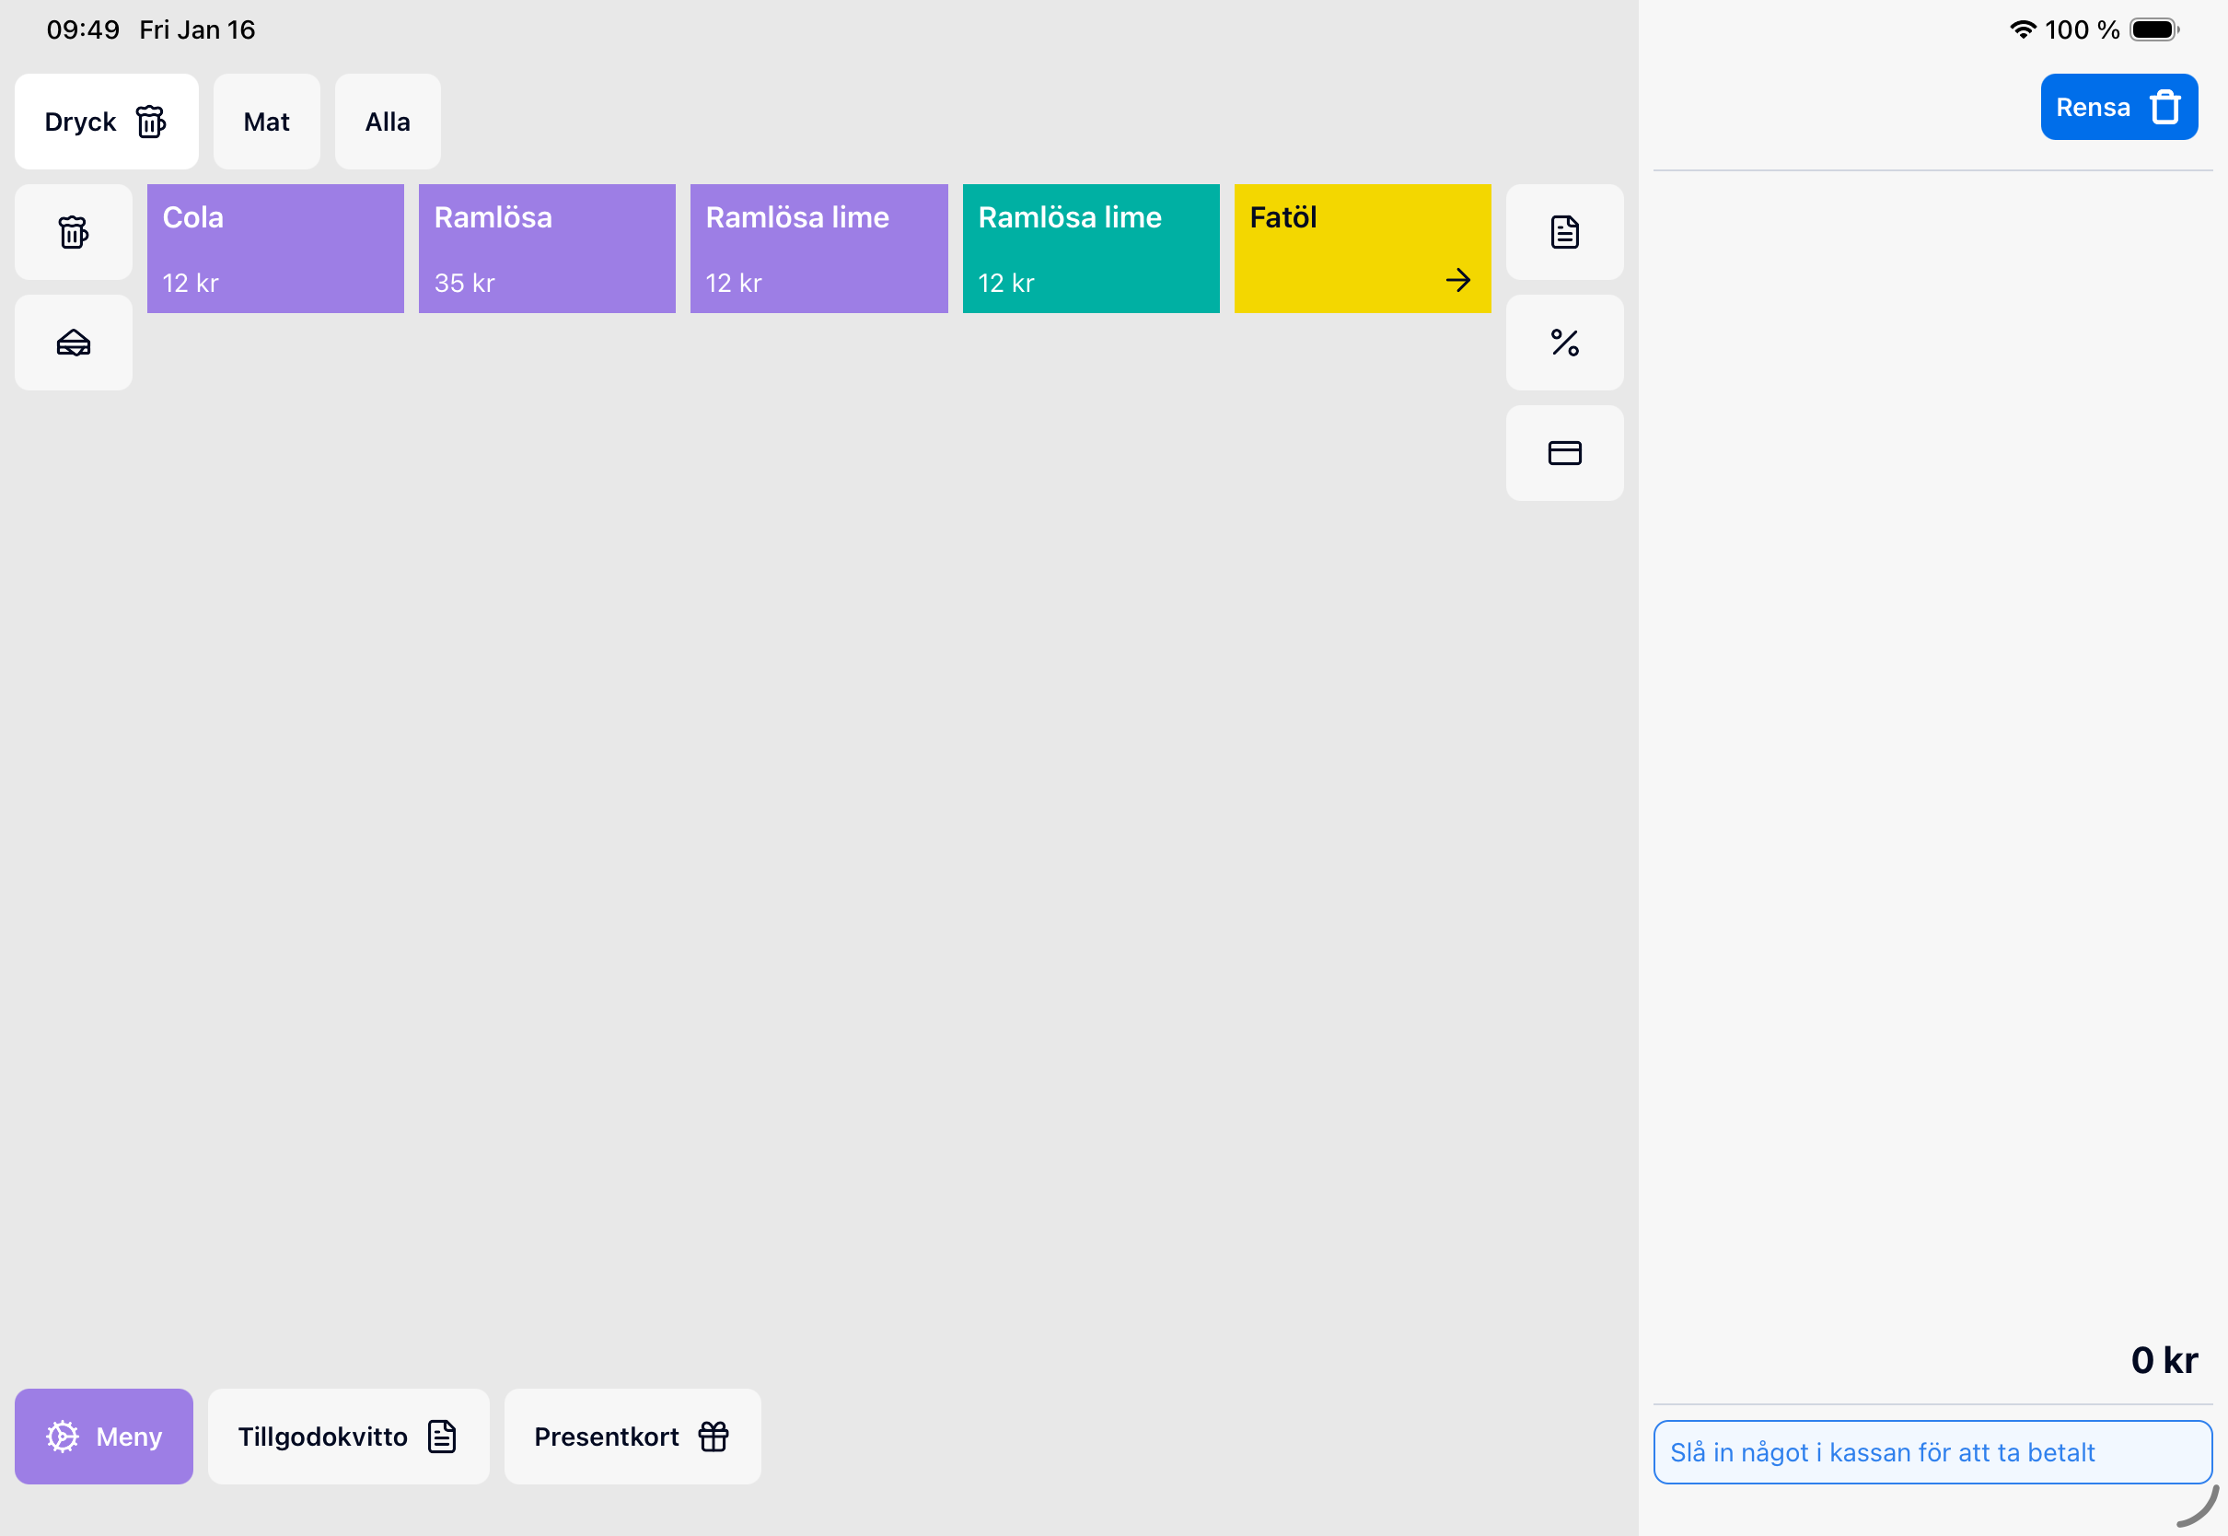The height and width of the screenshot is (1536, 2228).
Task: Apply discount with the percent icon
Action: pos(1564,343)
